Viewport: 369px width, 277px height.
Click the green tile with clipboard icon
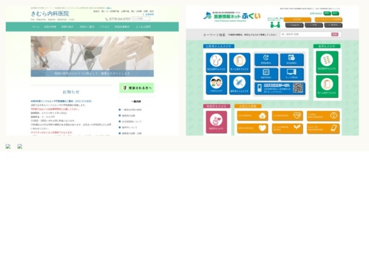click(327, 86)
